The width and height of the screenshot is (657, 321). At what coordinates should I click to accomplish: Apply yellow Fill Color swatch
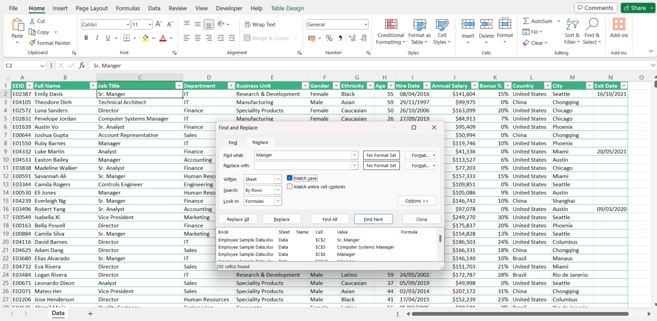point(146,38)
